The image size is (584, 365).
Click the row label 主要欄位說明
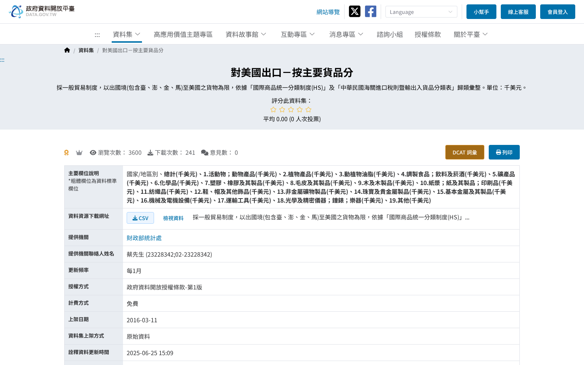(x=84, y=173)
